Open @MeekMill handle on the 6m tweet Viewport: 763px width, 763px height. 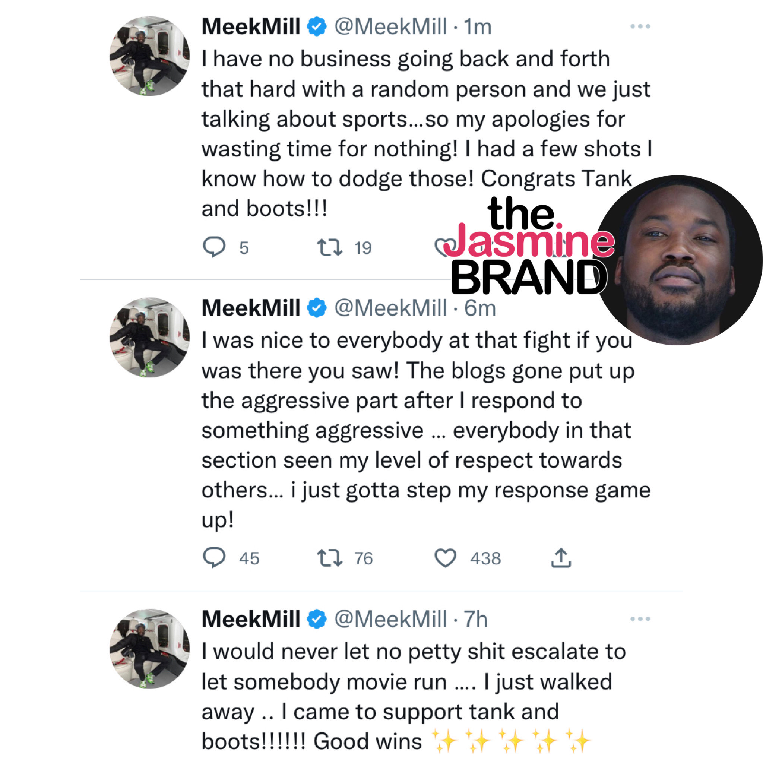coord(390,308)
